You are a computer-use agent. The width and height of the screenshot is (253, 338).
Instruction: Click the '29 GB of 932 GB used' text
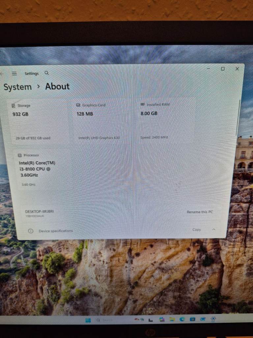point(33,138)
